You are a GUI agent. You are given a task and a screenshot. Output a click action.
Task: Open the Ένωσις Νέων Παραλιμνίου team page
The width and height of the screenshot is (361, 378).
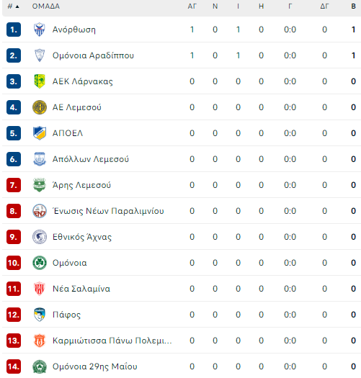click(108, 211)
